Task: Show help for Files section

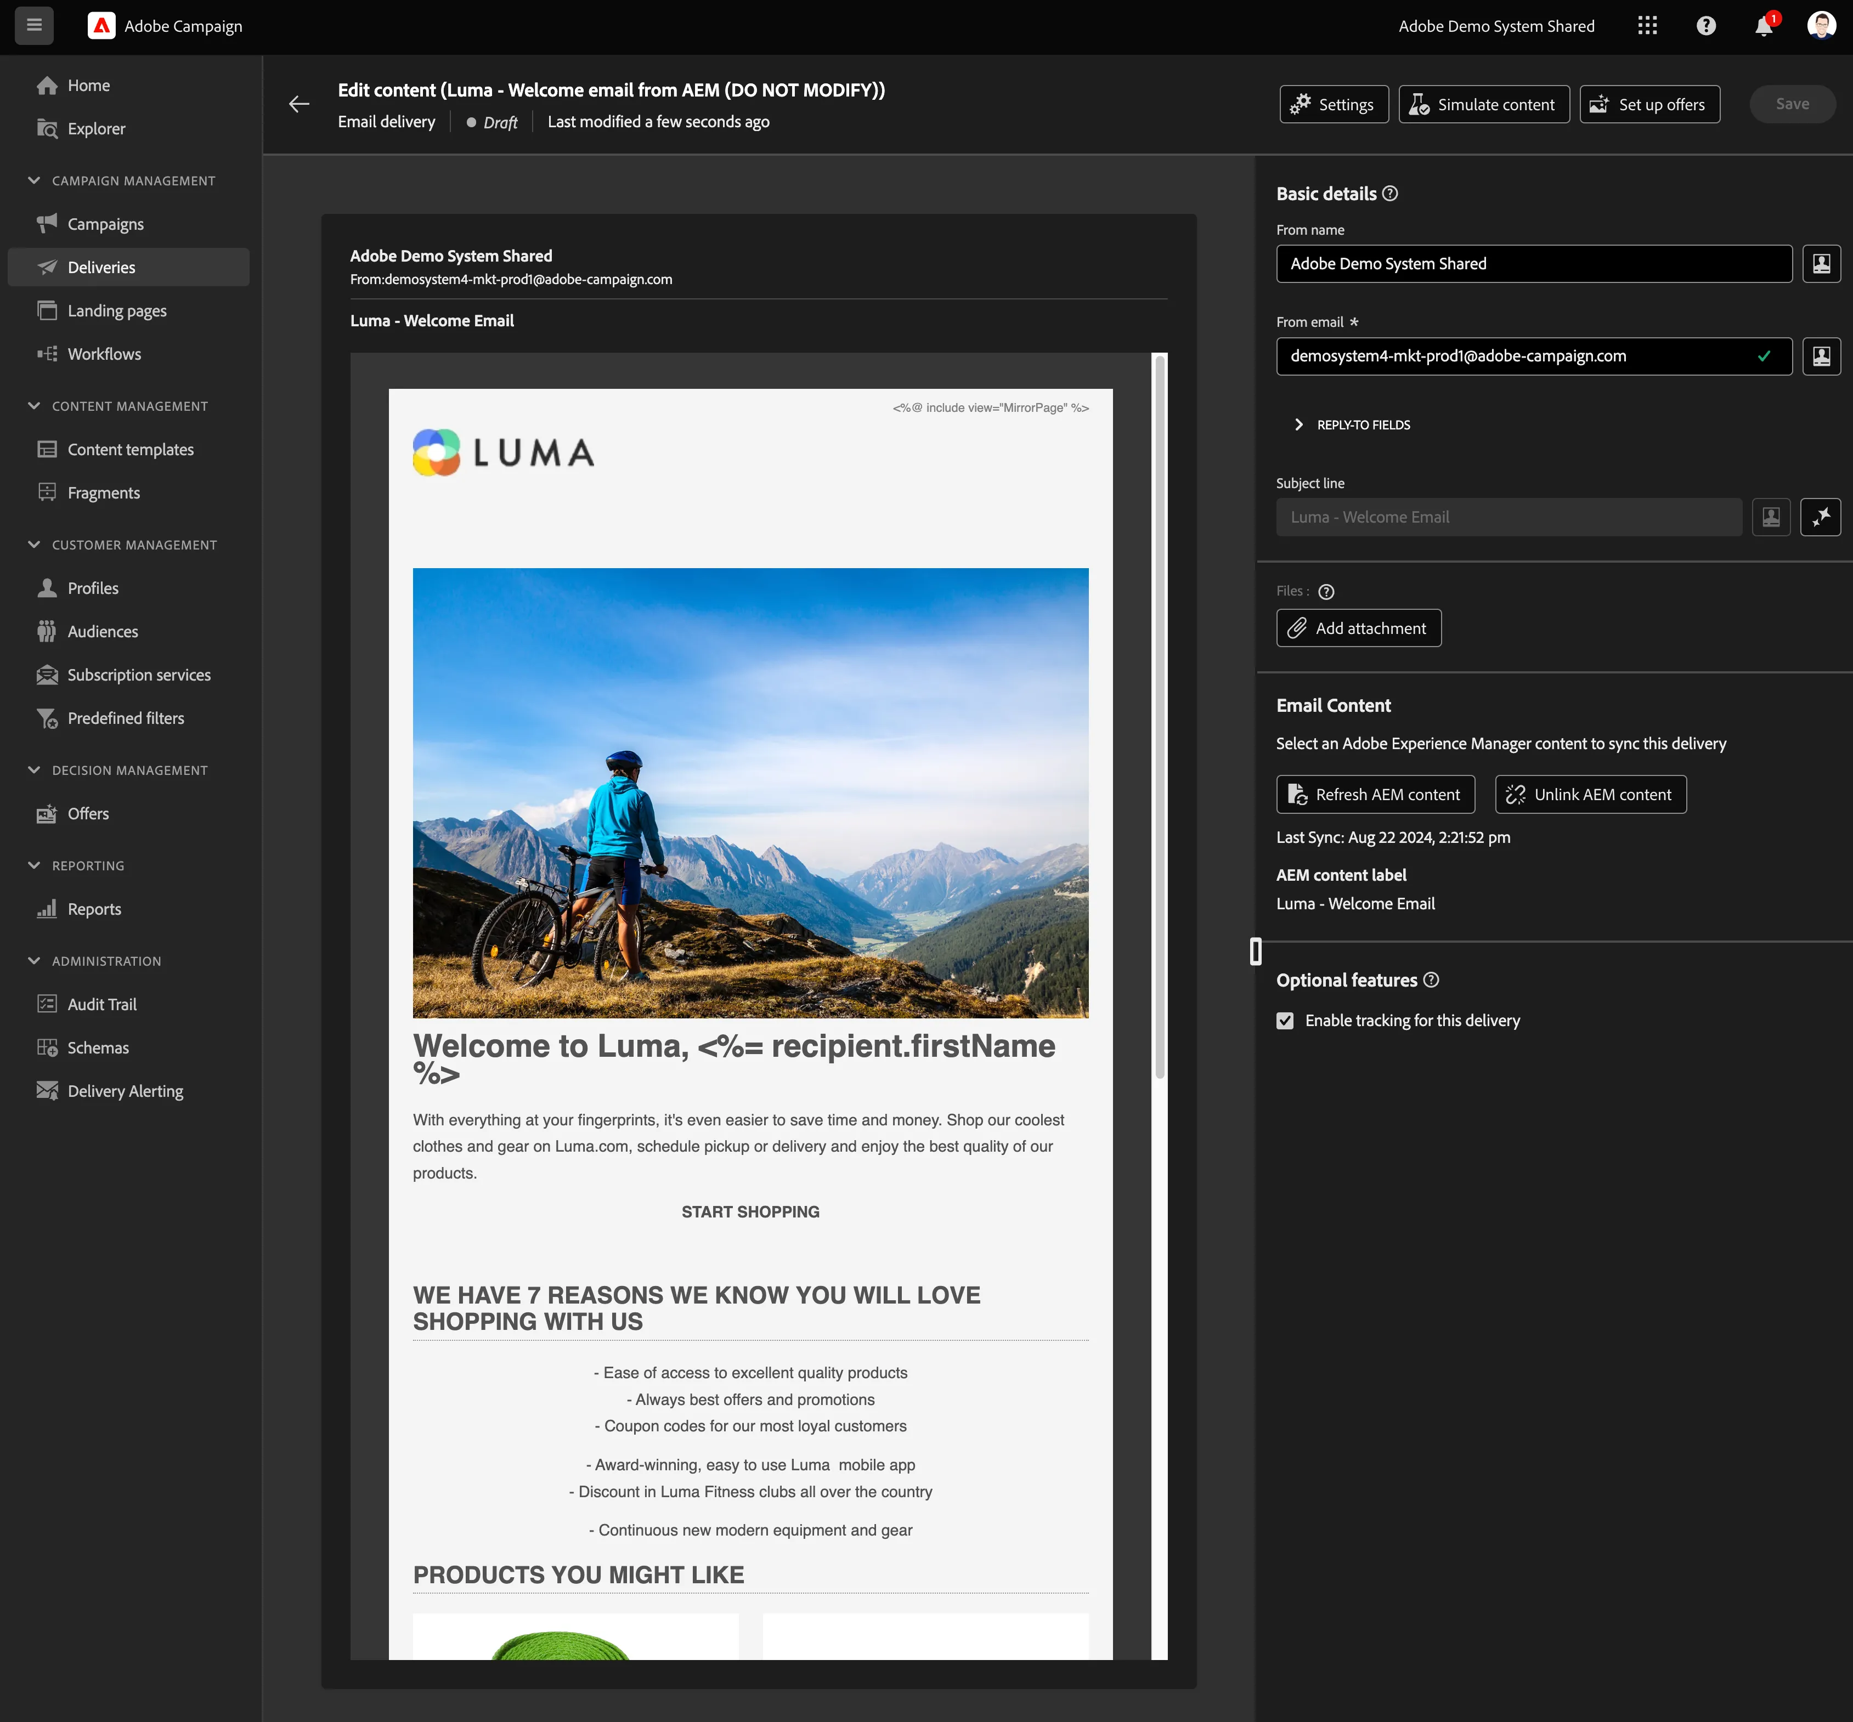Action: point(1326,592)
